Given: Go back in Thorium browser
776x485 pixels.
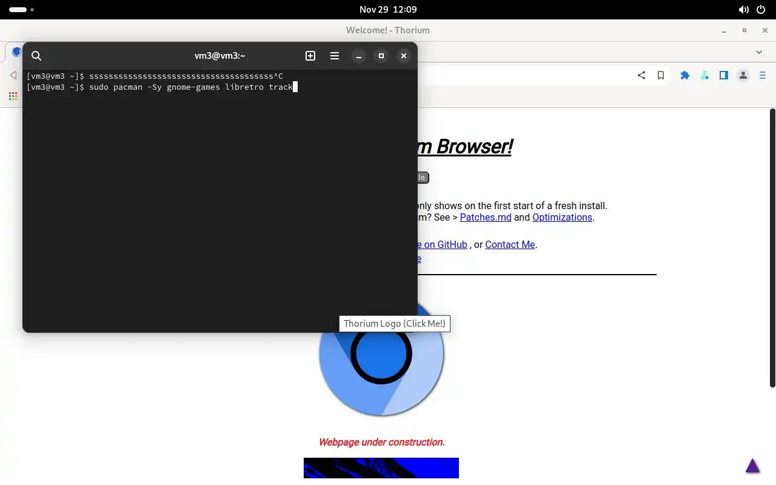Looking at the screenshot, I should (x=13, y=75).
